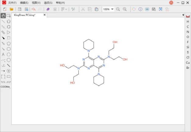
Task: Click the zoom in magnifier
Action: pyautogui.click(x=125, y=9)
